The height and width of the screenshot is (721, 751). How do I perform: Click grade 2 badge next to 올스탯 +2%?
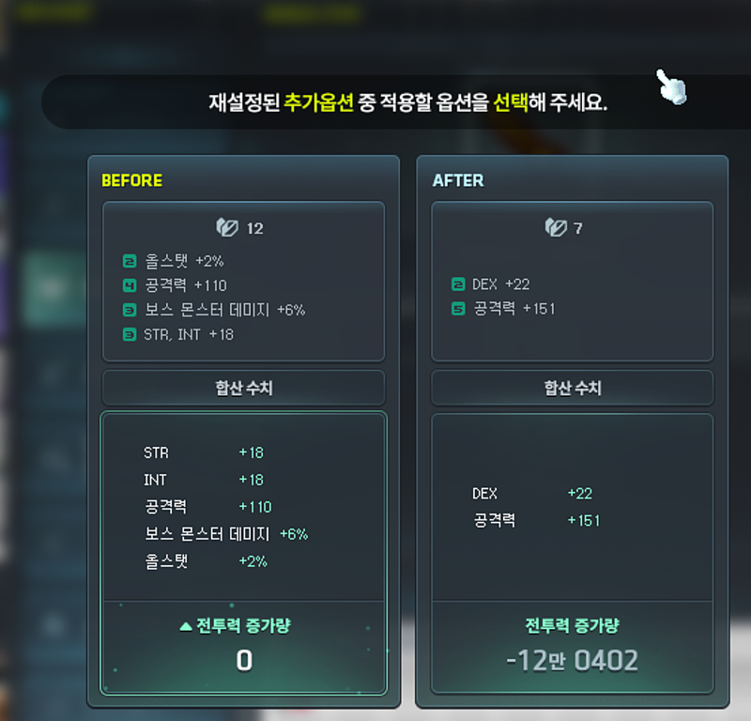coord(130,261)
